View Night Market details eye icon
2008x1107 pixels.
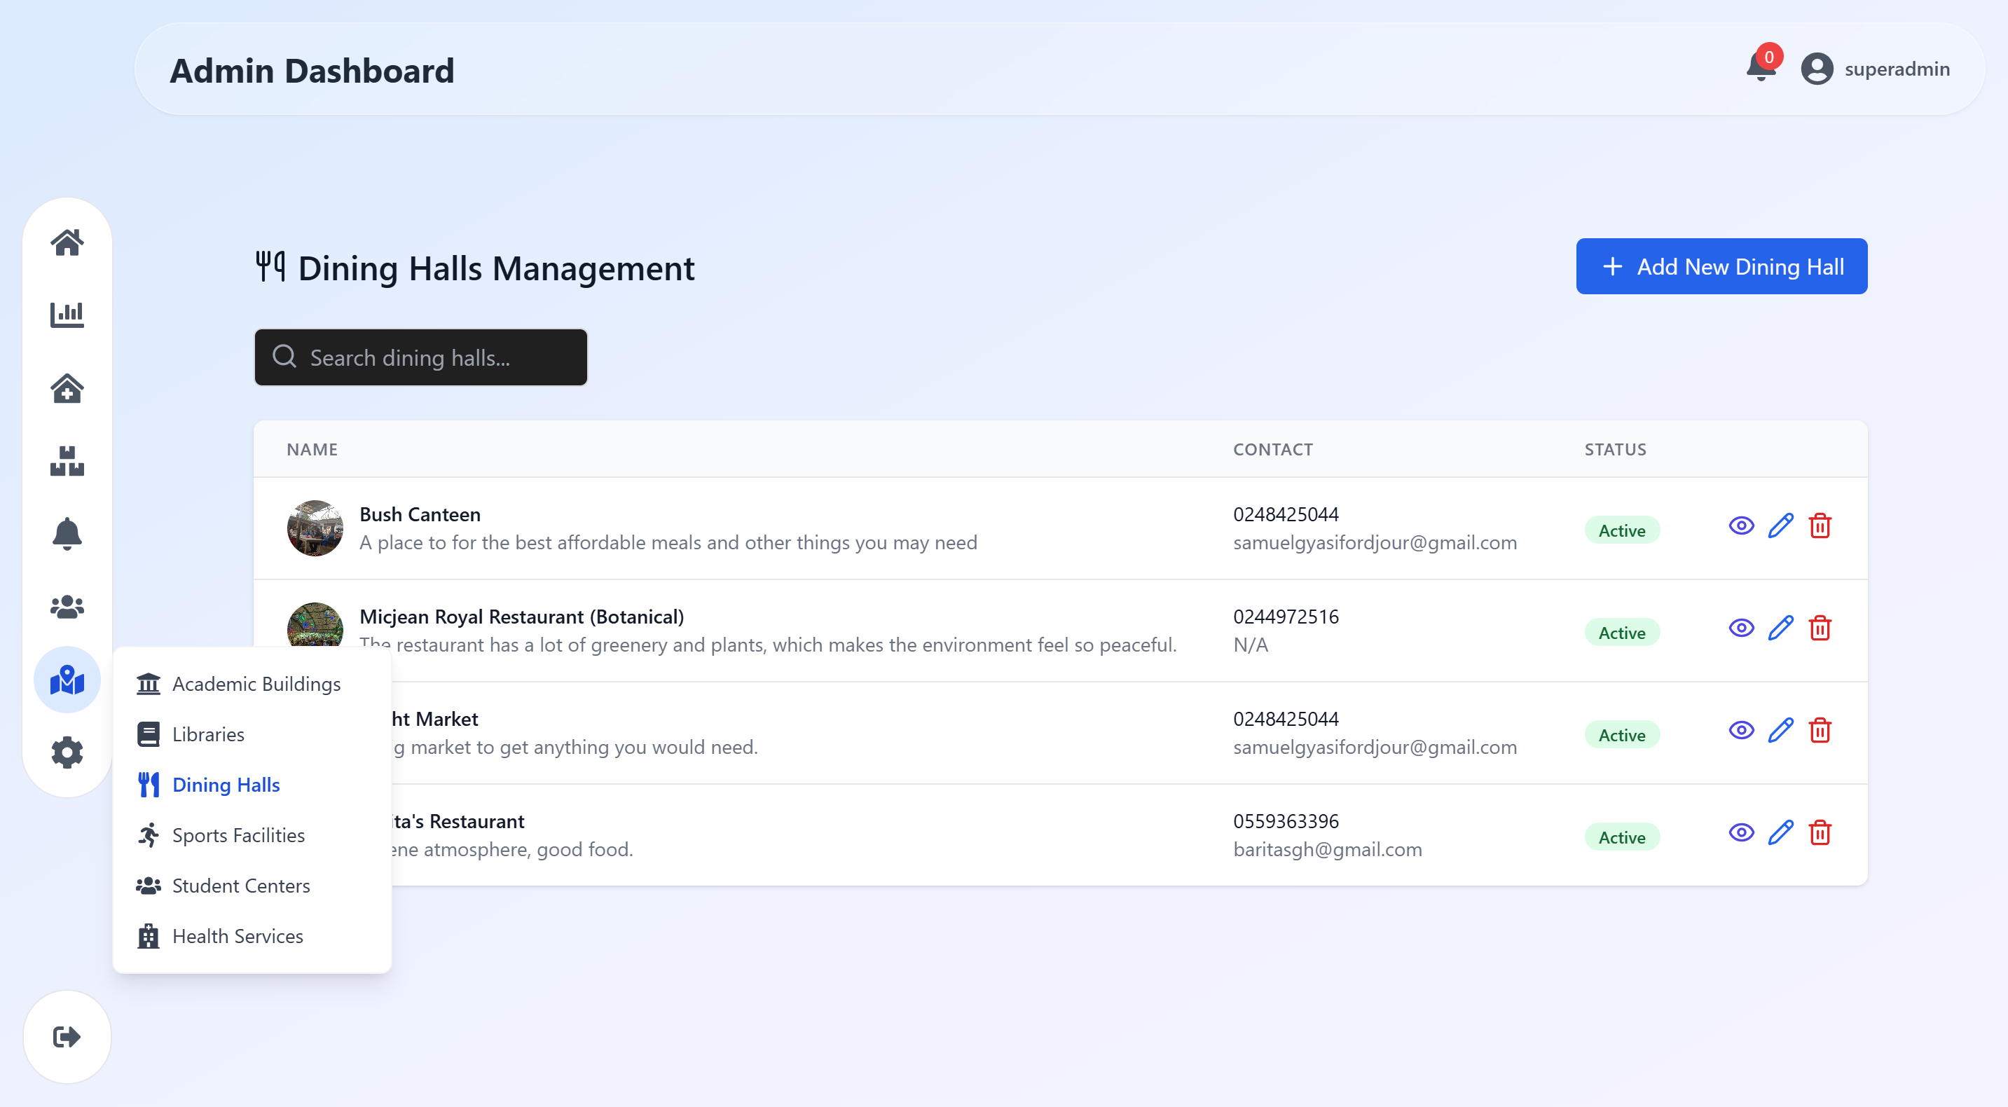(x=1740, y=731)
